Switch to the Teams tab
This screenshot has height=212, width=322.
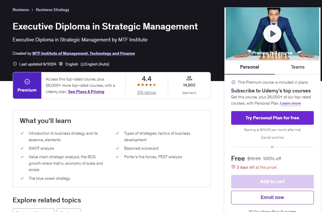tap(298, 67)
